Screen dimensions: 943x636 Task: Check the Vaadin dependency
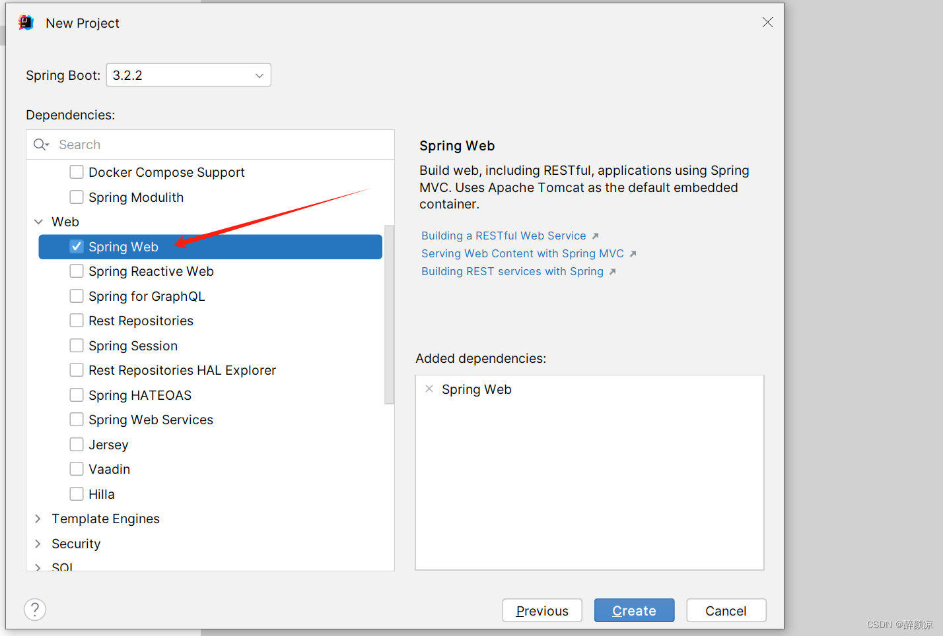click(77, 469)
